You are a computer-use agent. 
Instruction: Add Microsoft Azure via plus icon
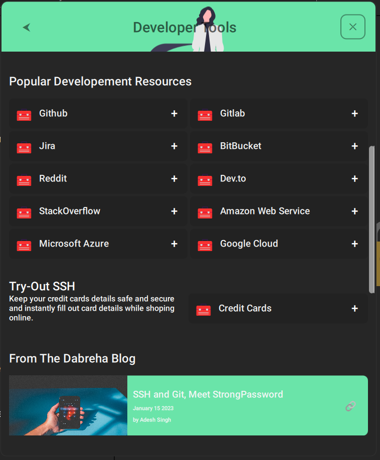click(x=174, y=244)
